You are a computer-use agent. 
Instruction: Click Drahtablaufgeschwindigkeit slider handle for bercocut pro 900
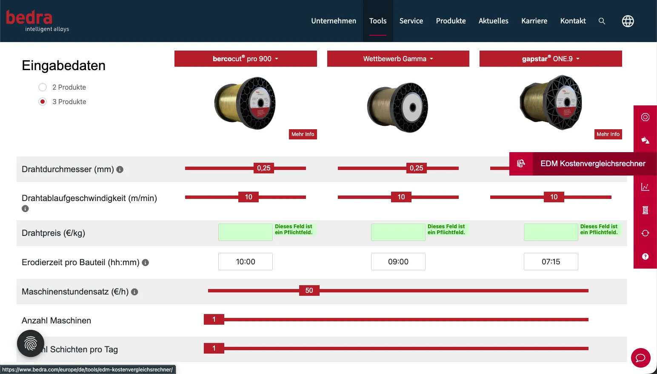pyautogui.click(x=249, y=197)
